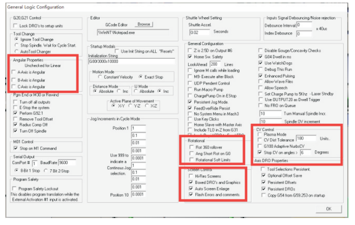Switch Distance Mode to Inc

click(x=120, y=91)
